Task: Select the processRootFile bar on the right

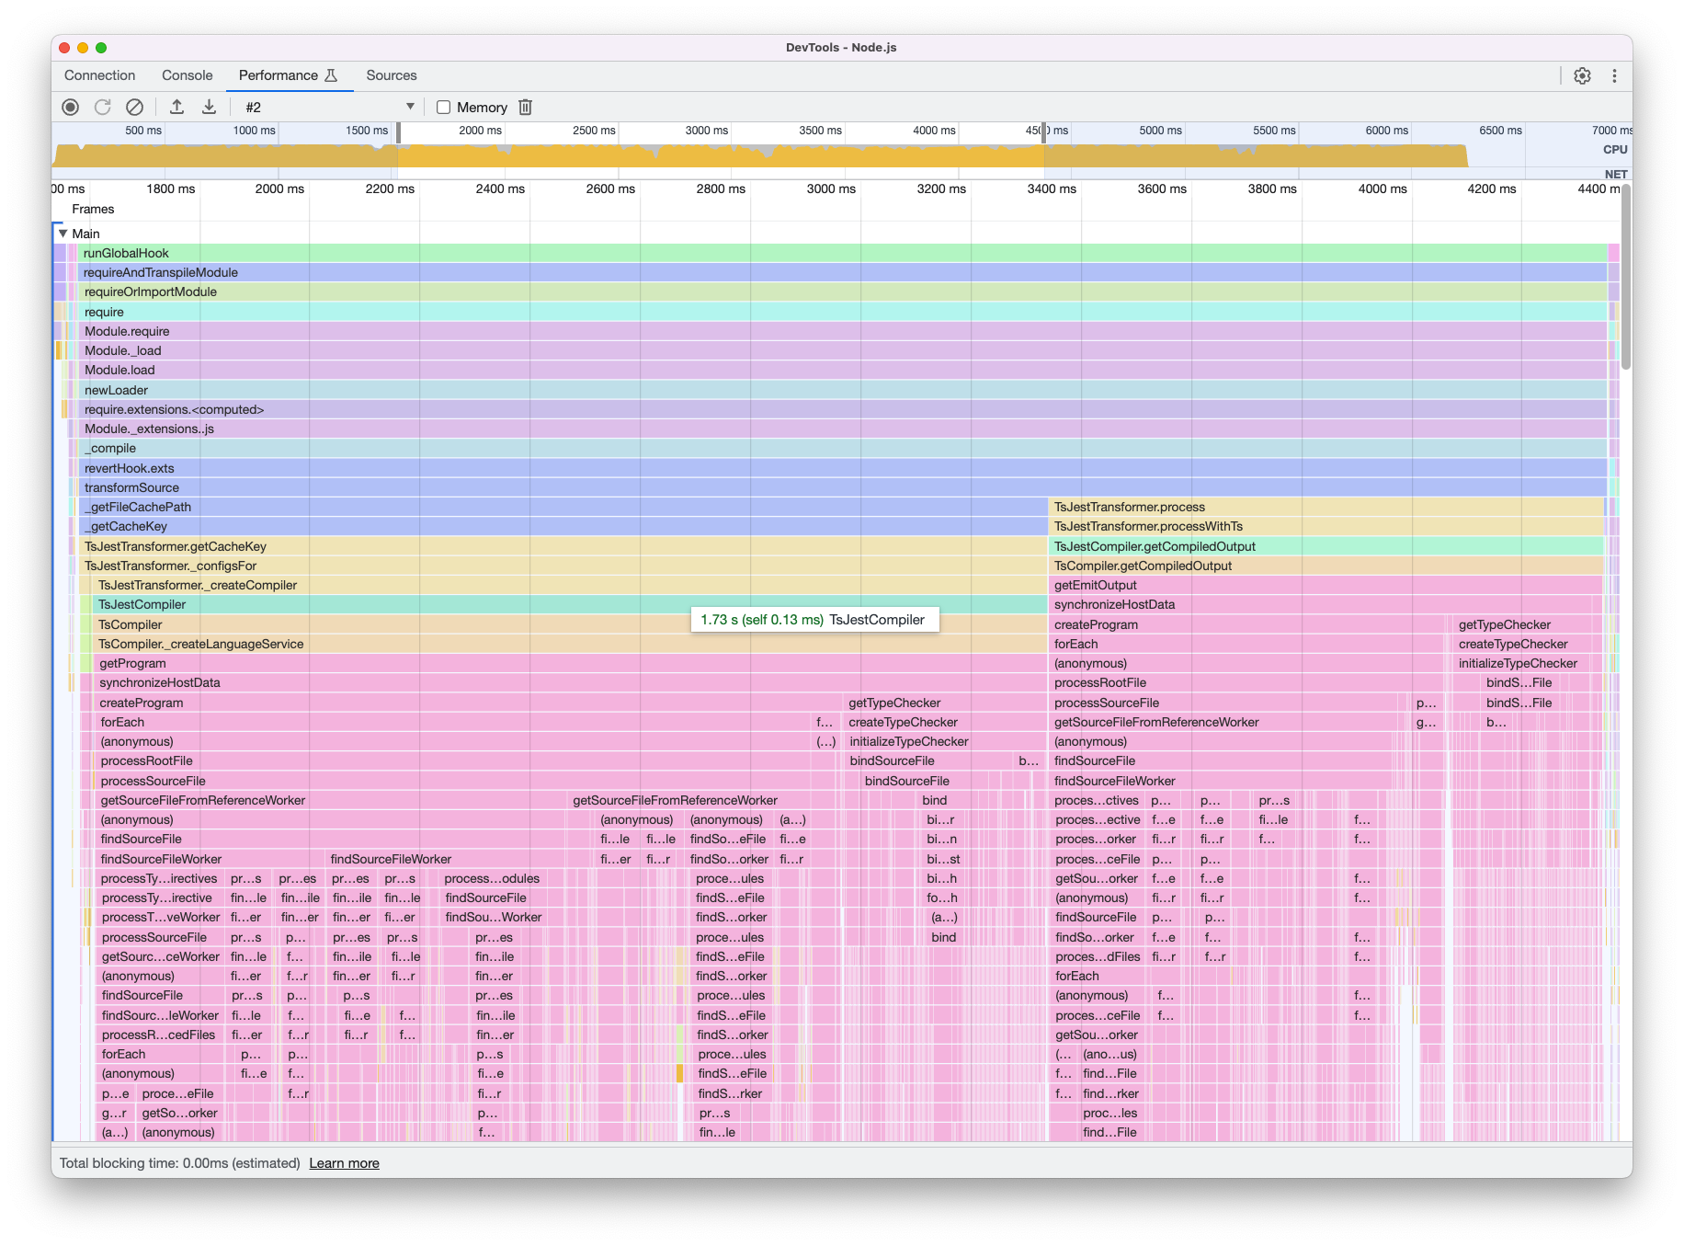Action: coord(1246,682)
